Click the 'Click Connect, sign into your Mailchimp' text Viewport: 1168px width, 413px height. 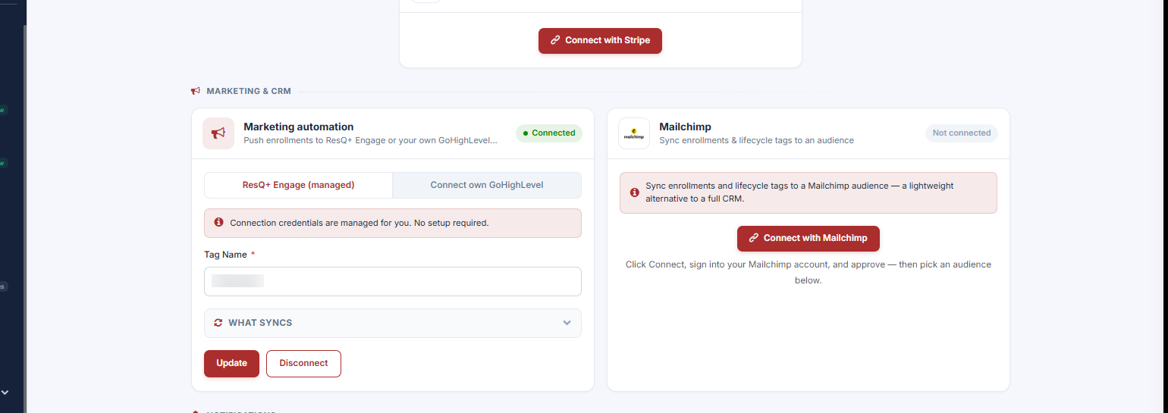808,272
